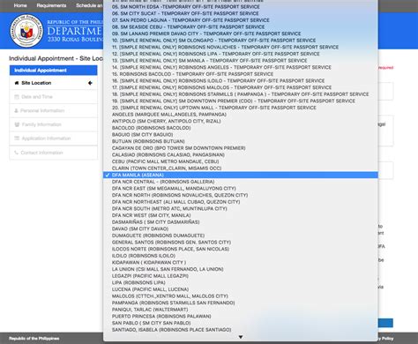Select Puerto Princesa (Robinsons Palawan) option
418x344 pixels.
(241, 317)
